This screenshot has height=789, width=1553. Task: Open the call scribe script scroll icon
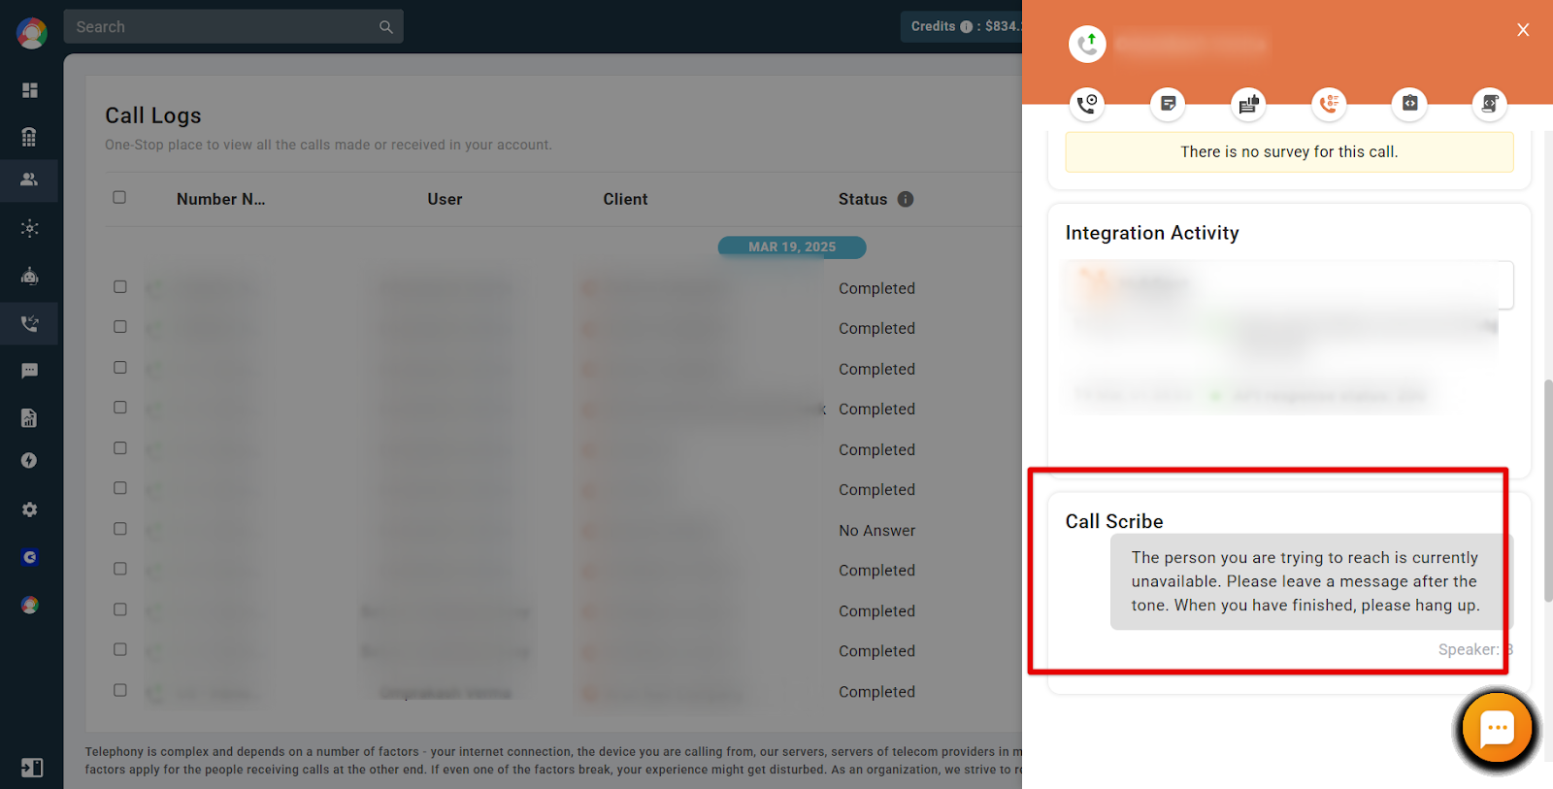(x=1489, y=103)
